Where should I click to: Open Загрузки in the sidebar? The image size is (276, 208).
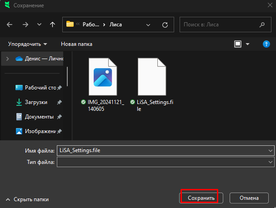point(36,102)
